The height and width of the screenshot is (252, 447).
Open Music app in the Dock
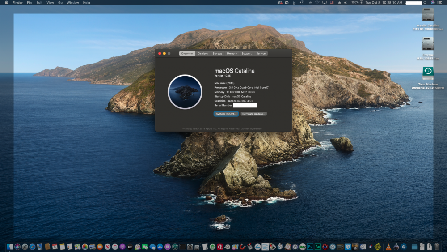115,247
